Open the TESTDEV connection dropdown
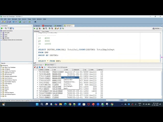Image resolution: width=163 pixels, height=122 pixels. tap(157, 28)
